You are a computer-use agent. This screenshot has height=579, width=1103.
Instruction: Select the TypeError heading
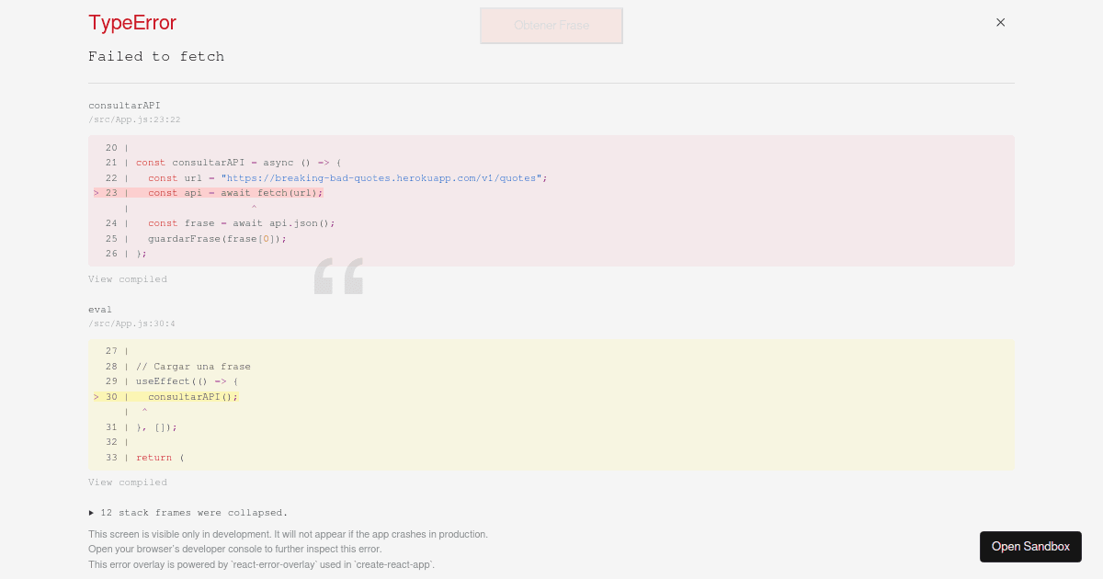[131, 23]
